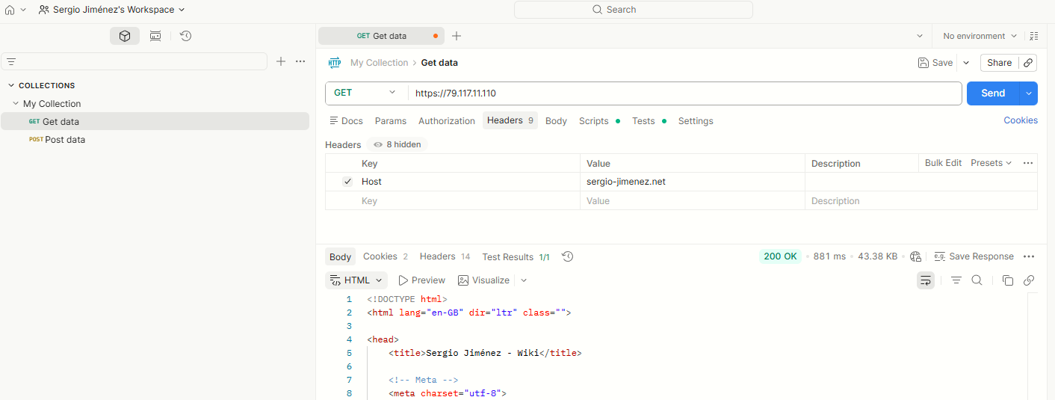The image size is (1055, 400).
Task: Click the sergio-jimenez.net header value
Action: [x=626, y=182]
